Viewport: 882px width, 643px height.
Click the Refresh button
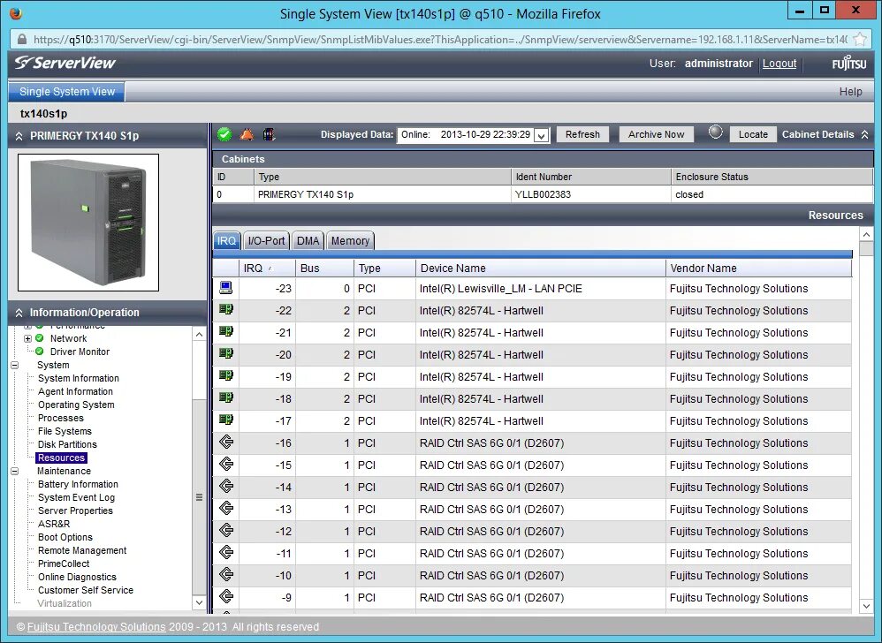coord(582,134)
